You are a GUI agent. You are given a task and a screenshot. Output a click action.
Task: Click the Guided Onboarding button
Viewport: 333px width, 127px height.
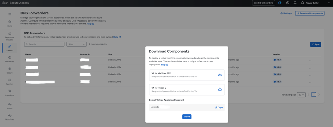tap(264, 3)
